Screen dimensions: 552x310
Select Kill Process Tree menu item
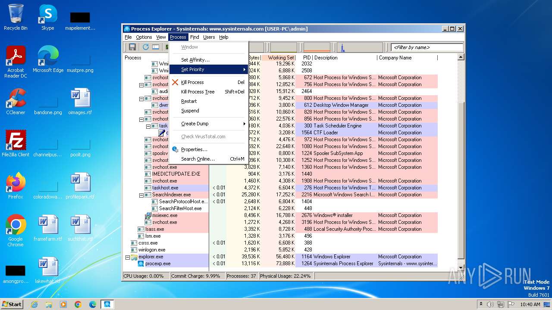pyautogui.click(x=209, y=92)
